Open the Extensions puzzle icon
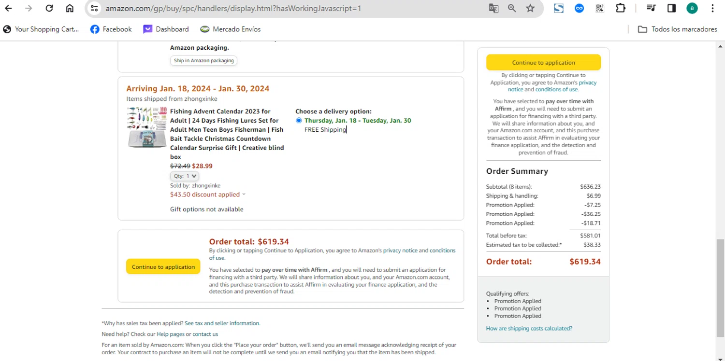Image resolution: width=725 pixels, height=361 pixels. [621, 8]
